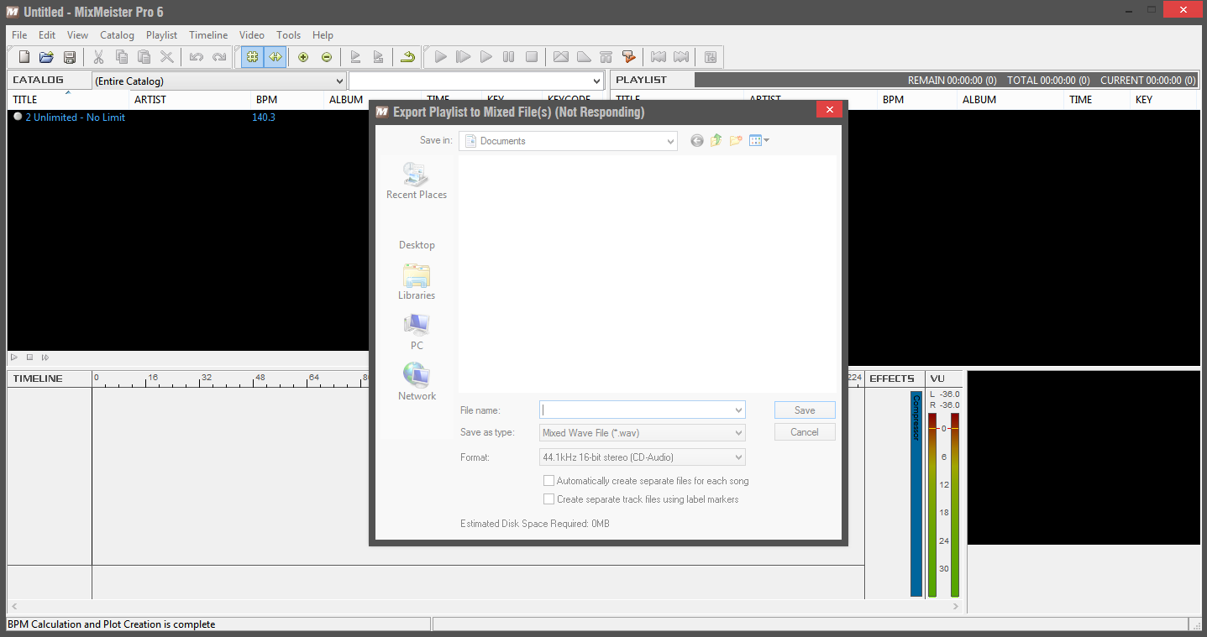Expand the File name history dropdown arrow
1207x637 pixels.
coord(739,410)
